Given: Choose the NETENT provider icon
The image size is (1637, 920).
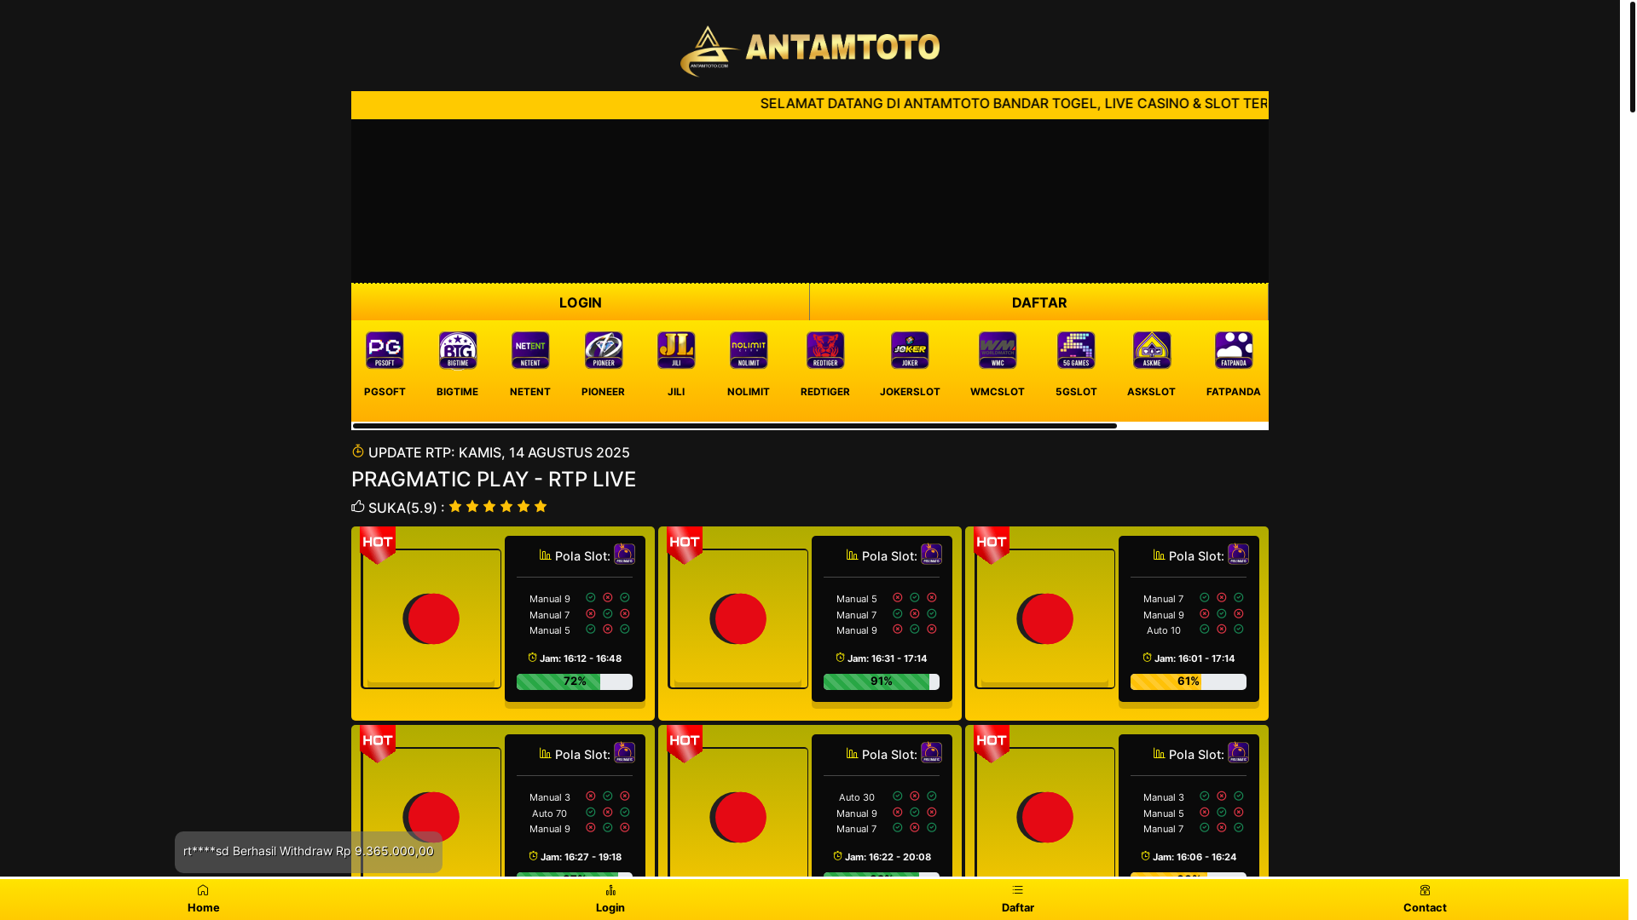Looking at the screenshot, I should coord(530,350).
